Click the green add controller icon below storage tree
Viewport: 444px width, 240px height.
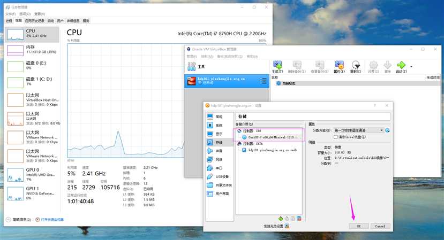tap(281, 219)
